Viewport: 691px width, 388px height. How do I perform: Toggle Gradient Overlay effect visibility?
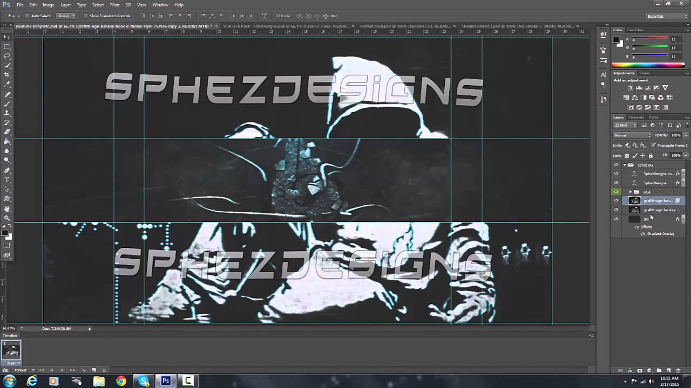(x=642, y=234)
